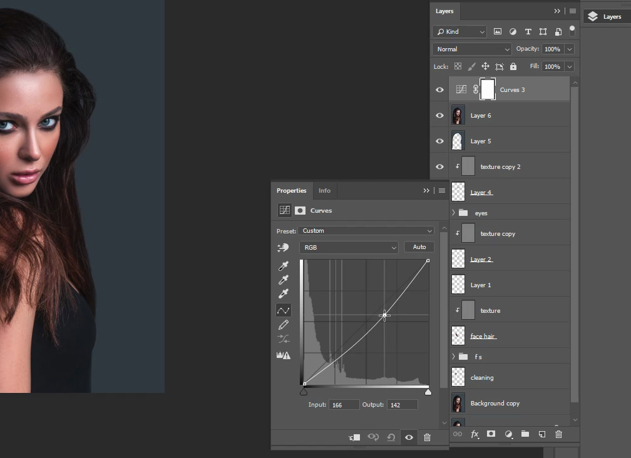Click the clip to layer icon in Properties

354,437
